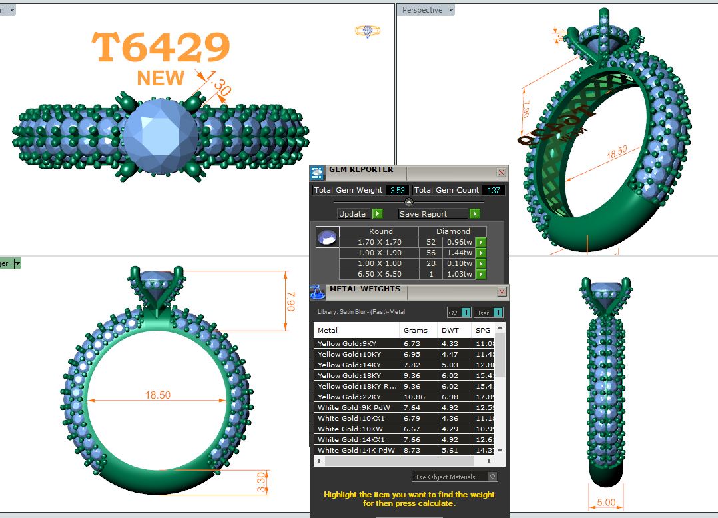Click the Metal Weights scale icon
The width and height of the screenshot is (718, 518).
(318, 292)
